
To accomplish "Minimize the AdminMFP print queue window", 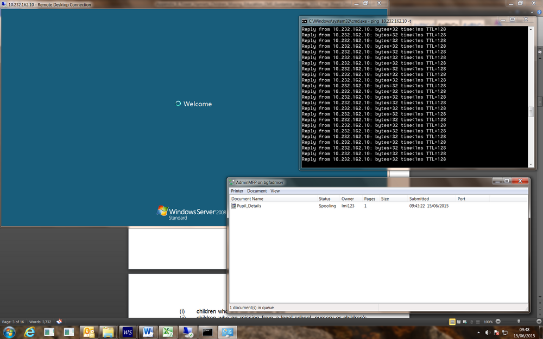I will tap(497, 181).
